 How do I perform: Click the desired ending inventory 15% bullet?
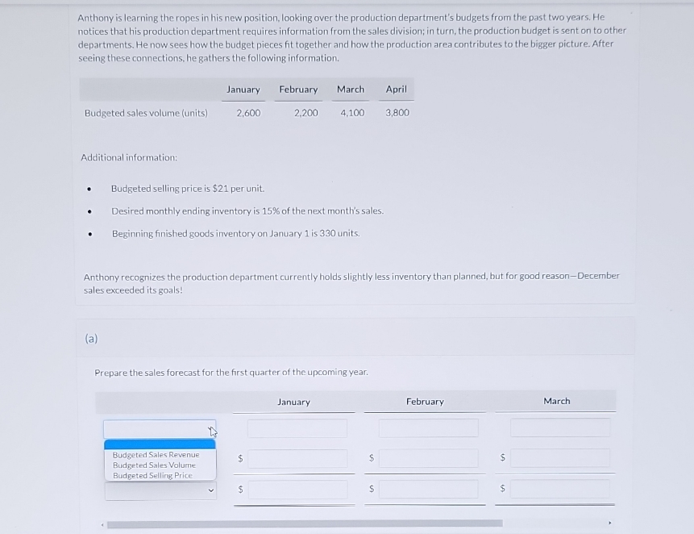[247, 211]
